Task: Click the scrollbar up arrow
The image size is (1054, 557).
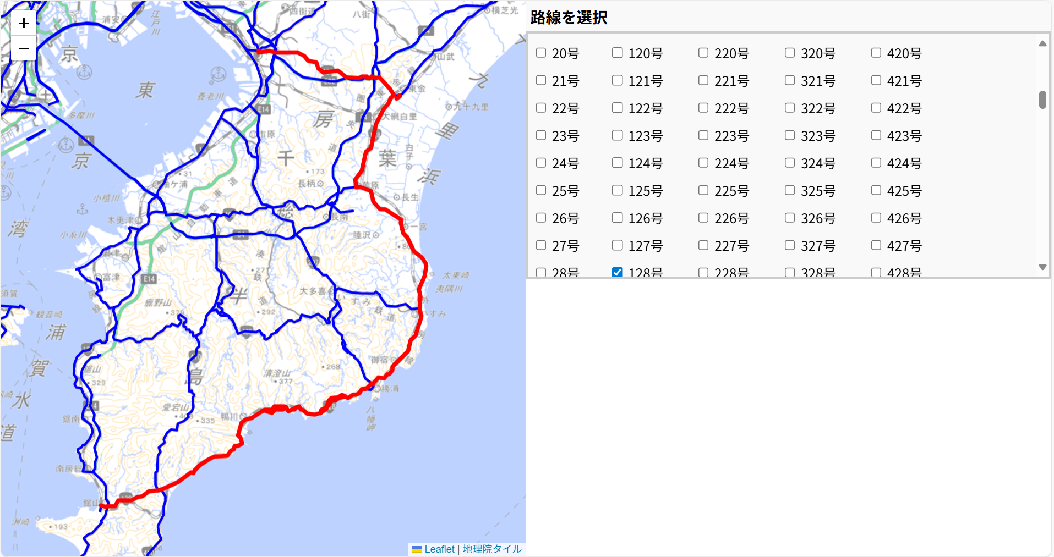Action: (x=1041, y=43)
